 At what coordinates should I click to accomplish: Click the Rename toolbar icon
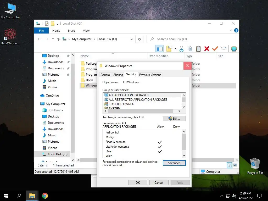pos(224,49)
